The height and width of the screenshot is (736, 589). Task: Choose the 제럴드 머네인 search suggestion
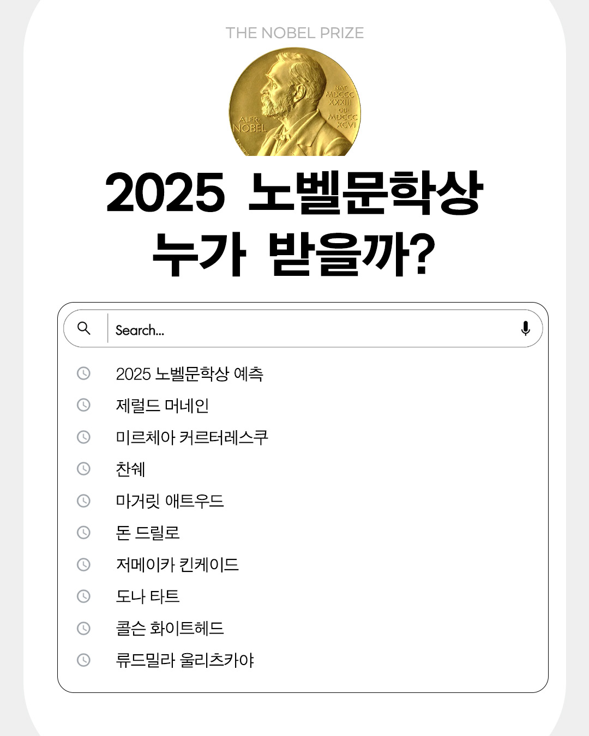click(162, 406)
